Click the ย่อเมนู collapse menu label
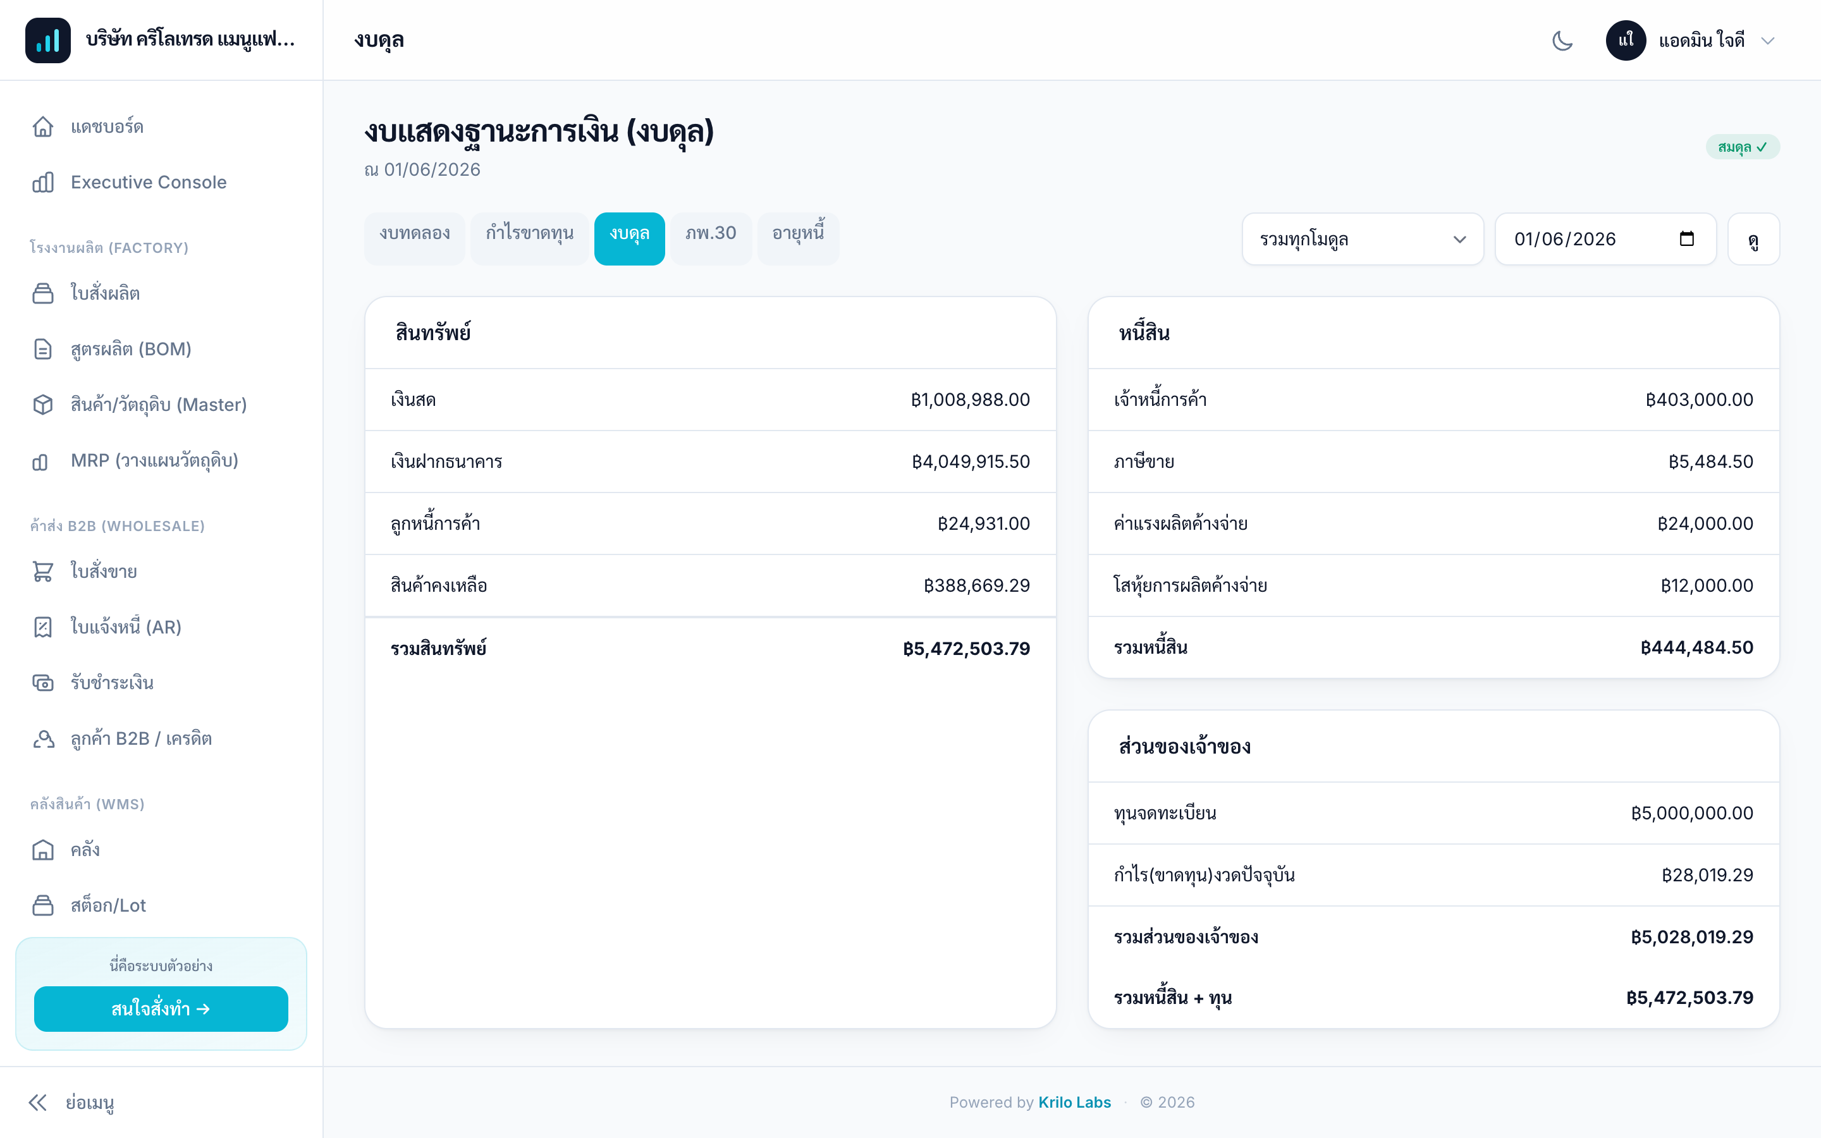Image resolution: width=1821 pixels, height=1138 pixels. (x=90, y=1103)
